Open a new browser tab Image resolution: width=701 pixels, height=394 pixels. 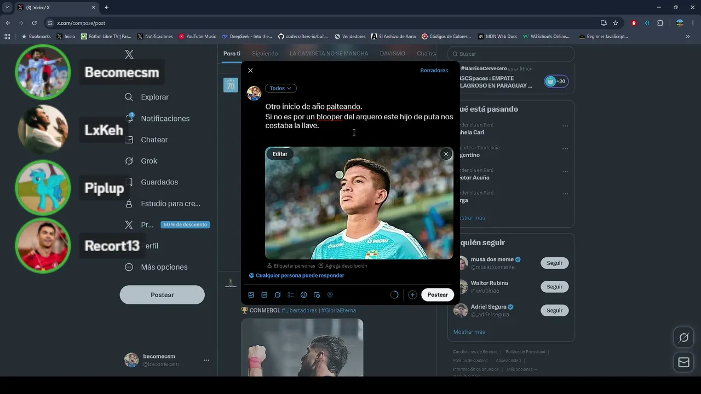click(106, 8)
